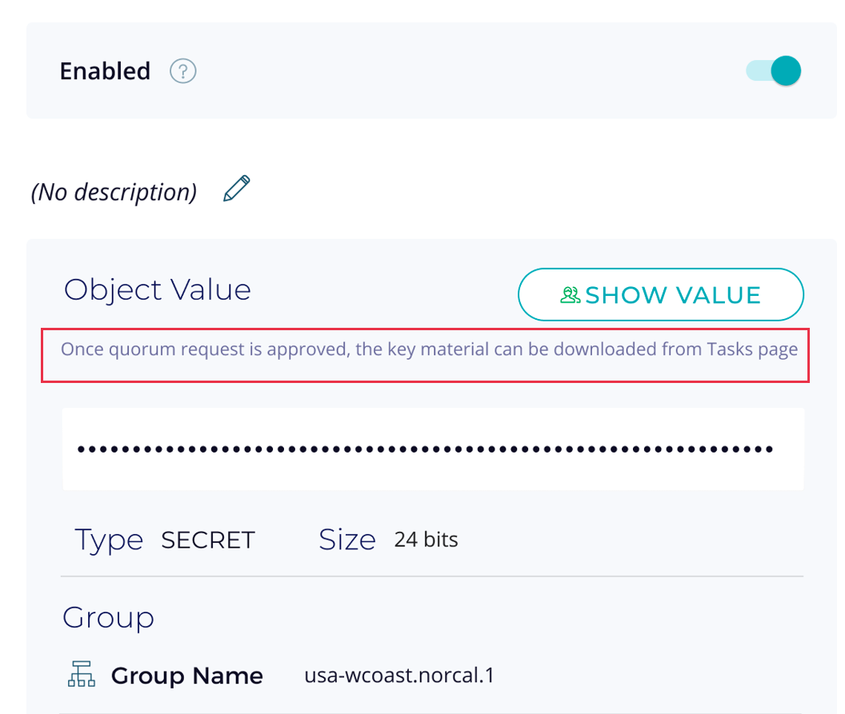Click the (No description) placeholder text

(x=114, y=192)
